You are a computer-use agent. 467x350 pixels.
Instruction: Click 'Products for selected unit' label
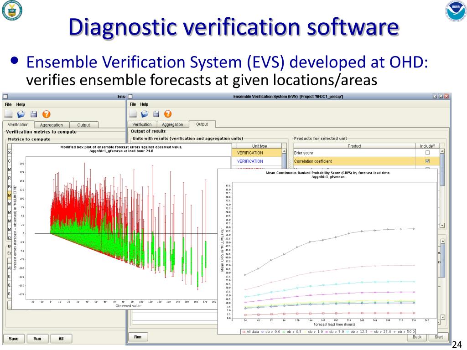coord(321,139)
